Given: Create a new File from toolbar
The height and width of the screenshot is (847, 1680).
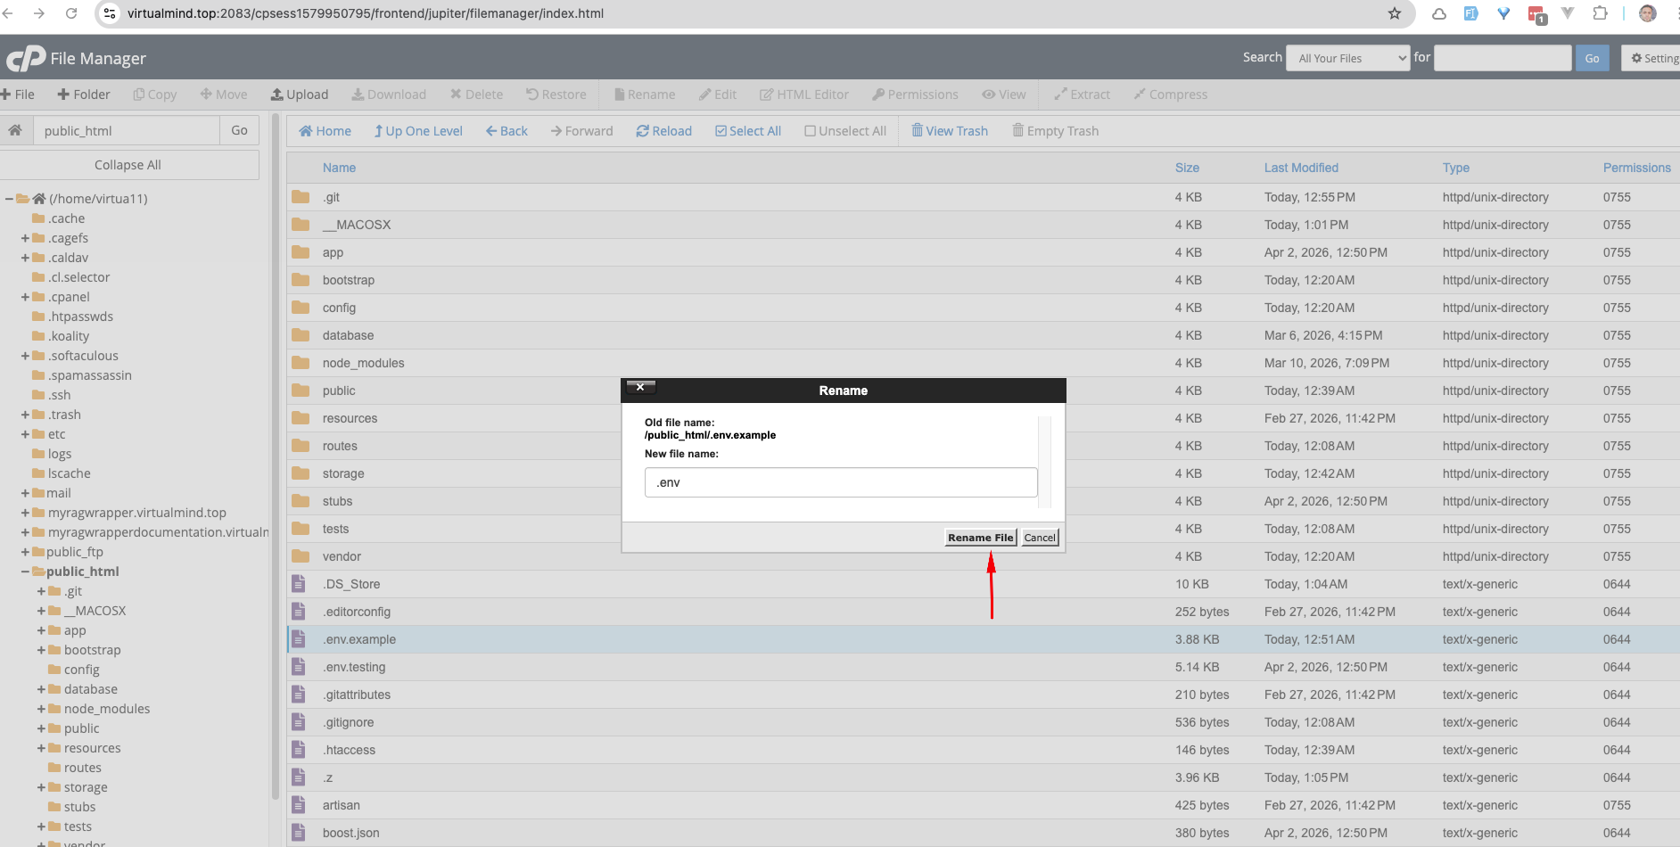Looking at the screenshot, I should [x=18, y=95].
